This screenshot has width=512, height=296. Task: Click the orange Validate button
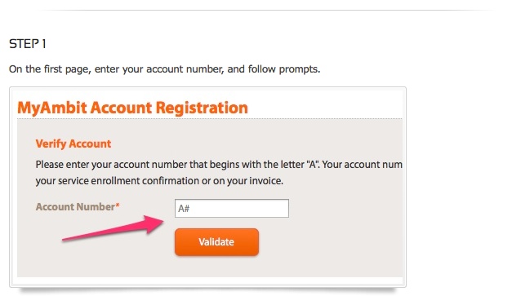[217, 242]
